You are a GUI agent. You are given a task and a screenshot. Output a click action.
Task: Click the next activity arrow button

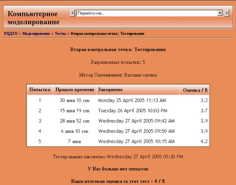tap(227, 13)
